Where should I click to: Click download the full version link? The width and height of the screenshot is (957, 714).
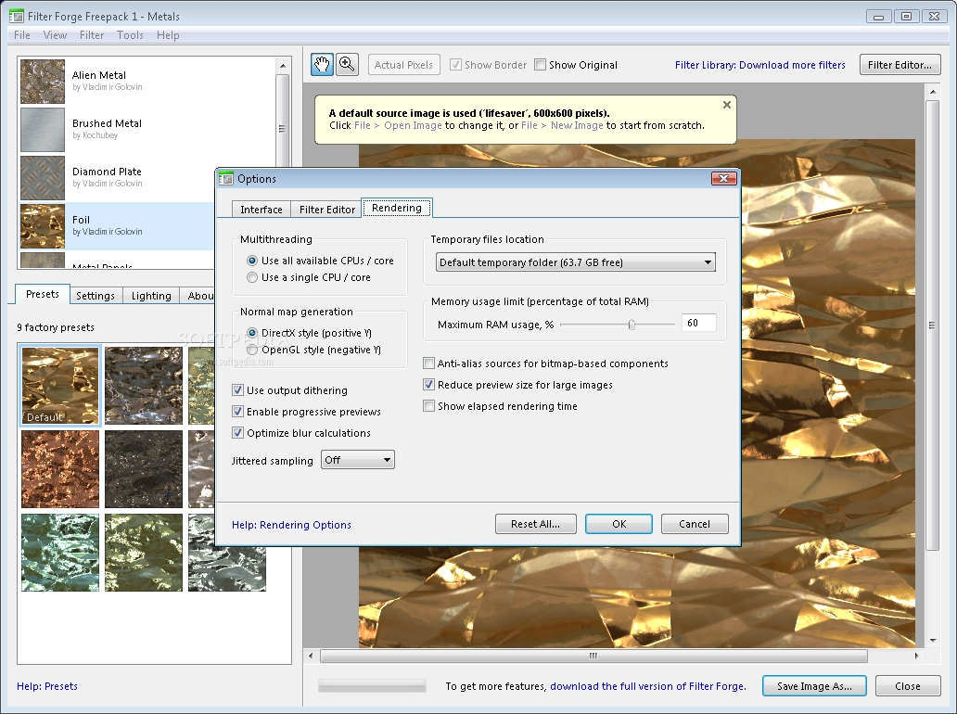pos(647,686)
